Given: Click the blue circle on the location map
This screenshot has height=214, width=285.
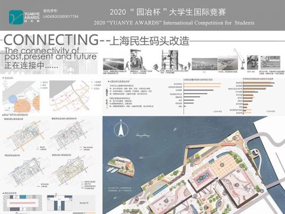Looking at the screenshot, I should pyautogui.click(x=13, y=99).
